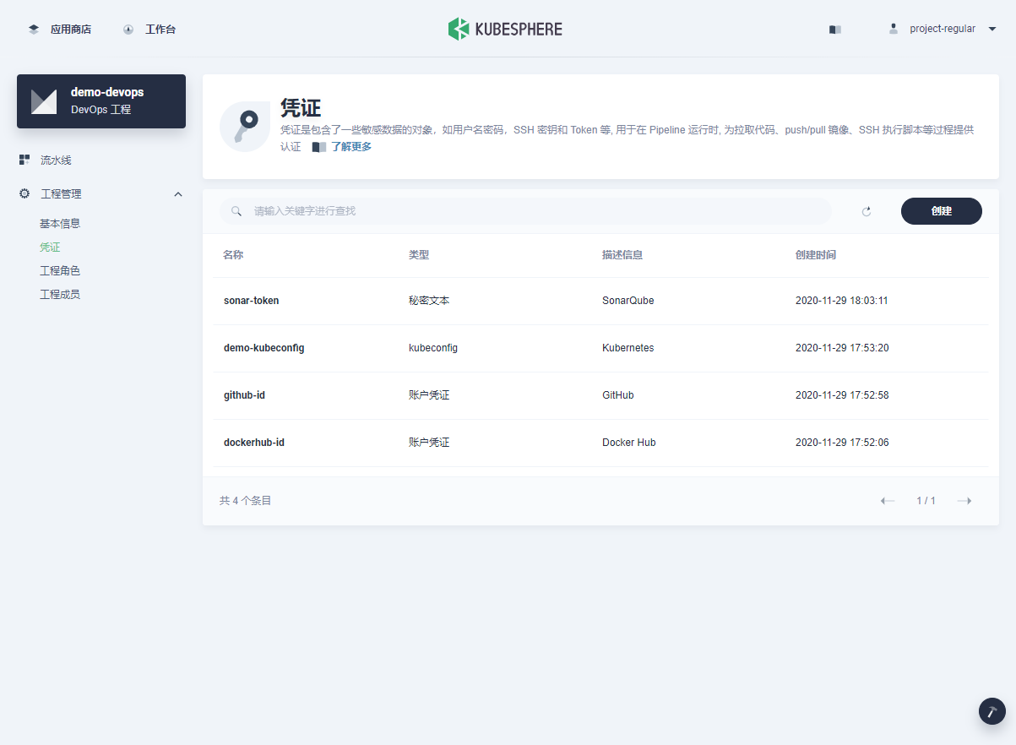The height and width of the screenshot is (745, 1016).
Task: Collapse the 工程管理 section
Action: (178, 193)
